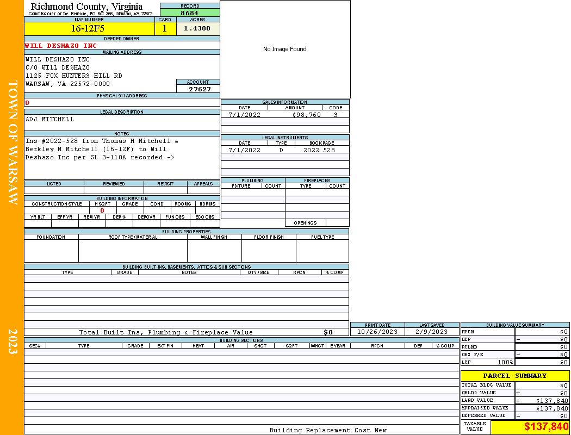
Task: Click inside the Notes text box
Action: click(x=121, y=157)
